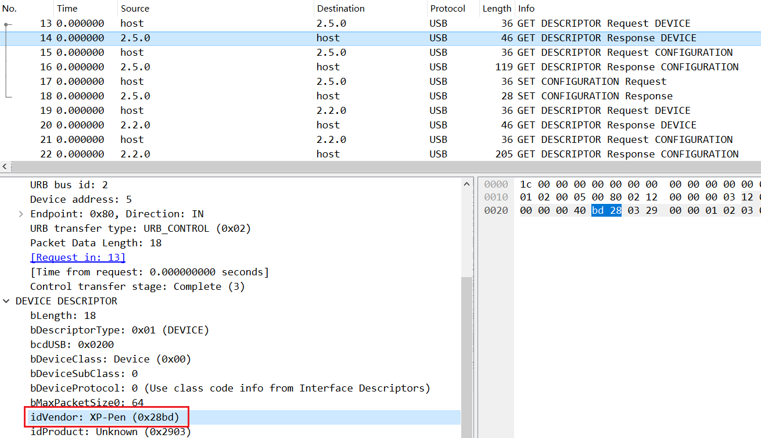Select packet 16 with length 119
The image size is (761, 438).
point(380,67)
